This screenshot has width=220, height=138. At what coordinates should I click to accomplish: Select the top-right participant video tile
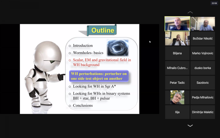click(203, 24)
